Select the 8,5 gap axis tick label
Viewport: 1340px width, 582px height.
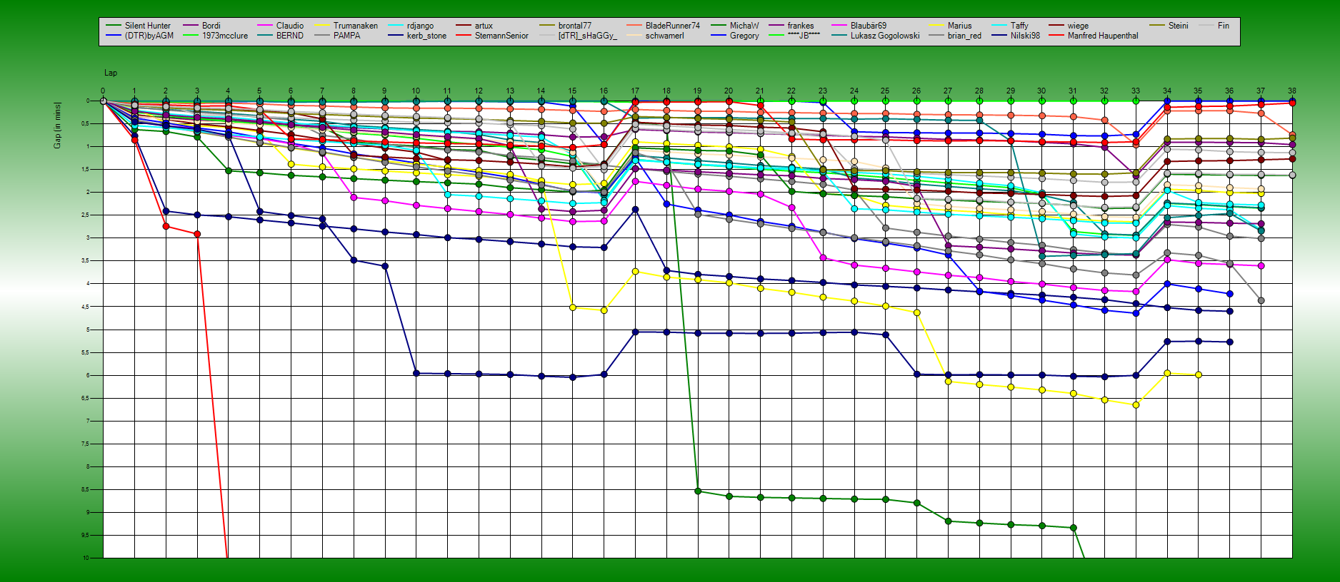coord(85,489)
